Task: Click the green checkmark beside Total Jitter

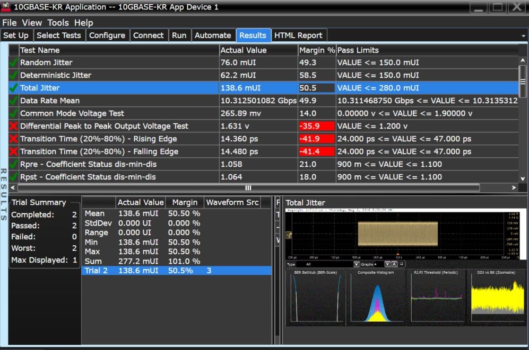Action: point(14,88)
